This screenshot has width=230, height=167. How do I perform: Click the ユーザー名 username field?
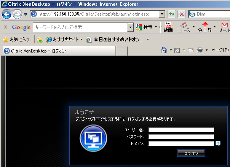click(181, 130)
